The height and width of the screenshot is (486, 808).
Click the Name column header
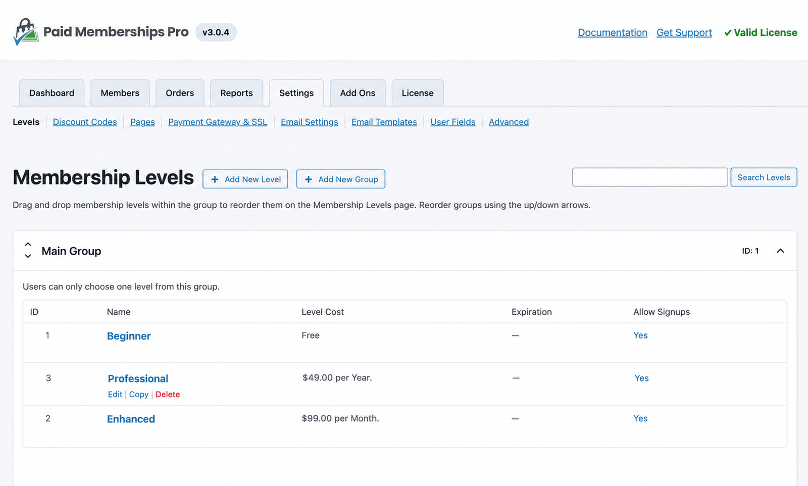[x=119, y=312]
